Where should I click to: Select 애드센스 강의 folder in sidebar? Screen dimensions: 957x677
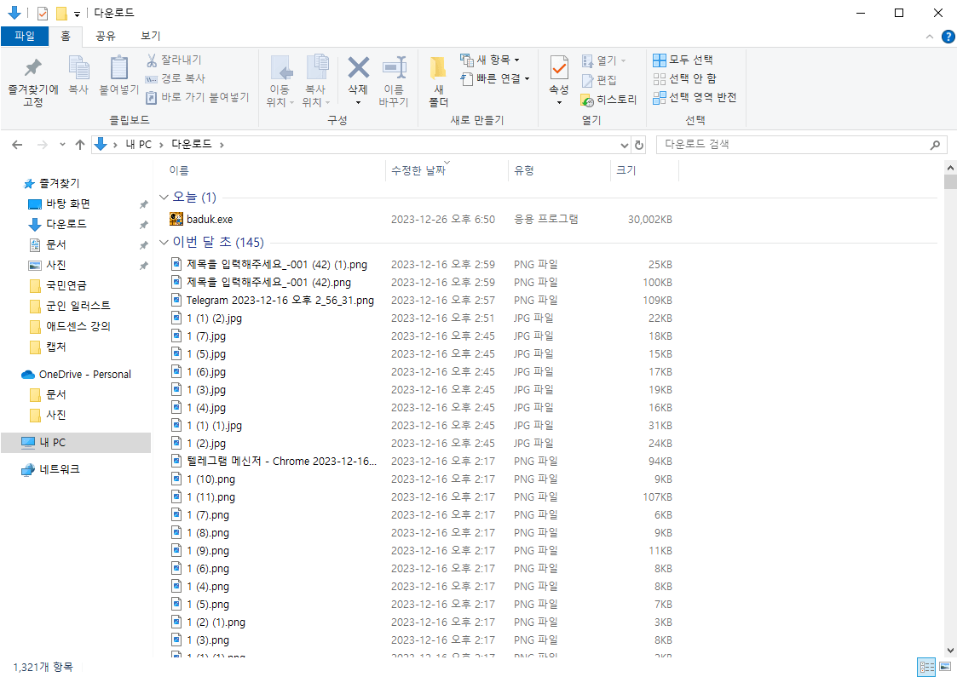[78, 326]
